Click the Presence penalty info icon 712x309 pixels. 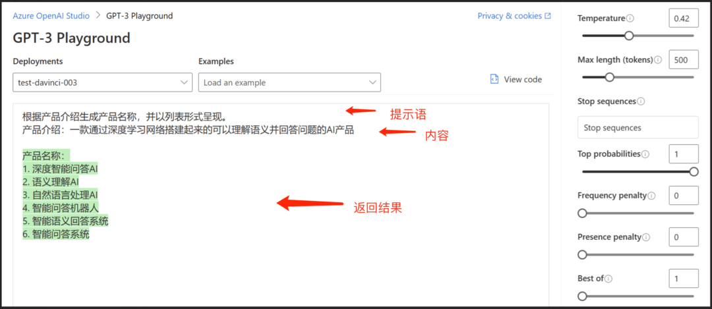point(646,237)
